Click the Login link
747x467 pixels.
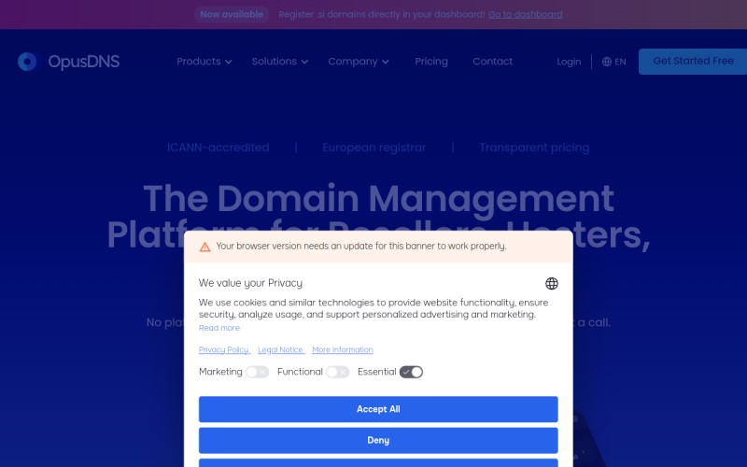click(569, 62)
